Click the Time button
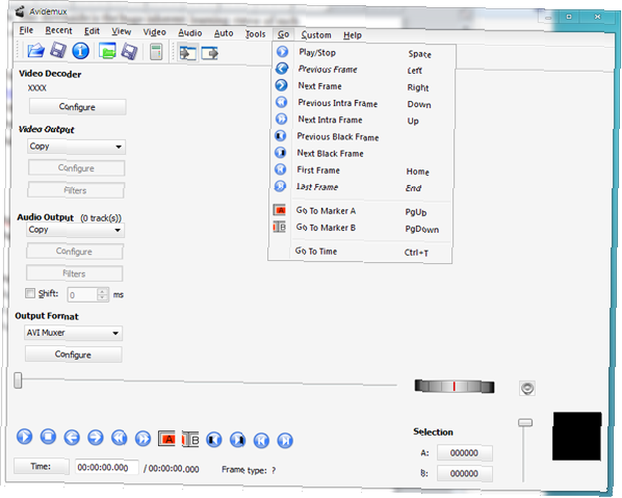The width and height of the screenshot is (622, 498). 41,466
